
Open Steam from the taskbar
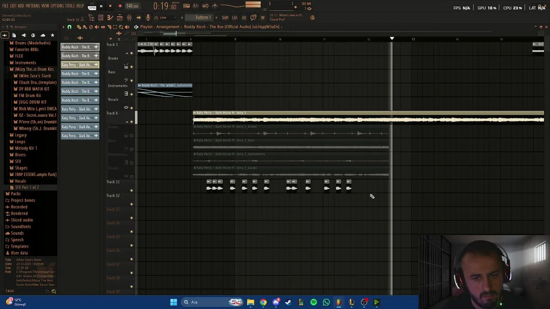click(x=288, y=302)
